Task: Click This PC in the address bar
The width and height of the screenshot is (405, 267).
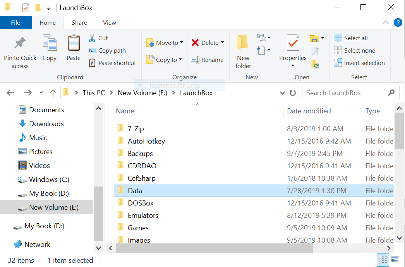Action: point(94,93)
